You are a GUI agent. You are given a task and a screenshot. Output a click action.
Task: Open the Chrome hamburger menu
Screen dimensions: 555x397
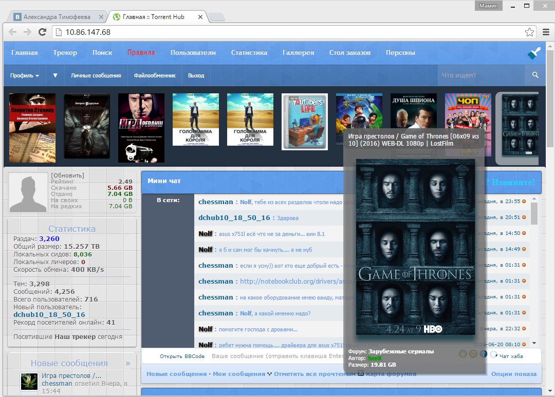tap(547, 32)
